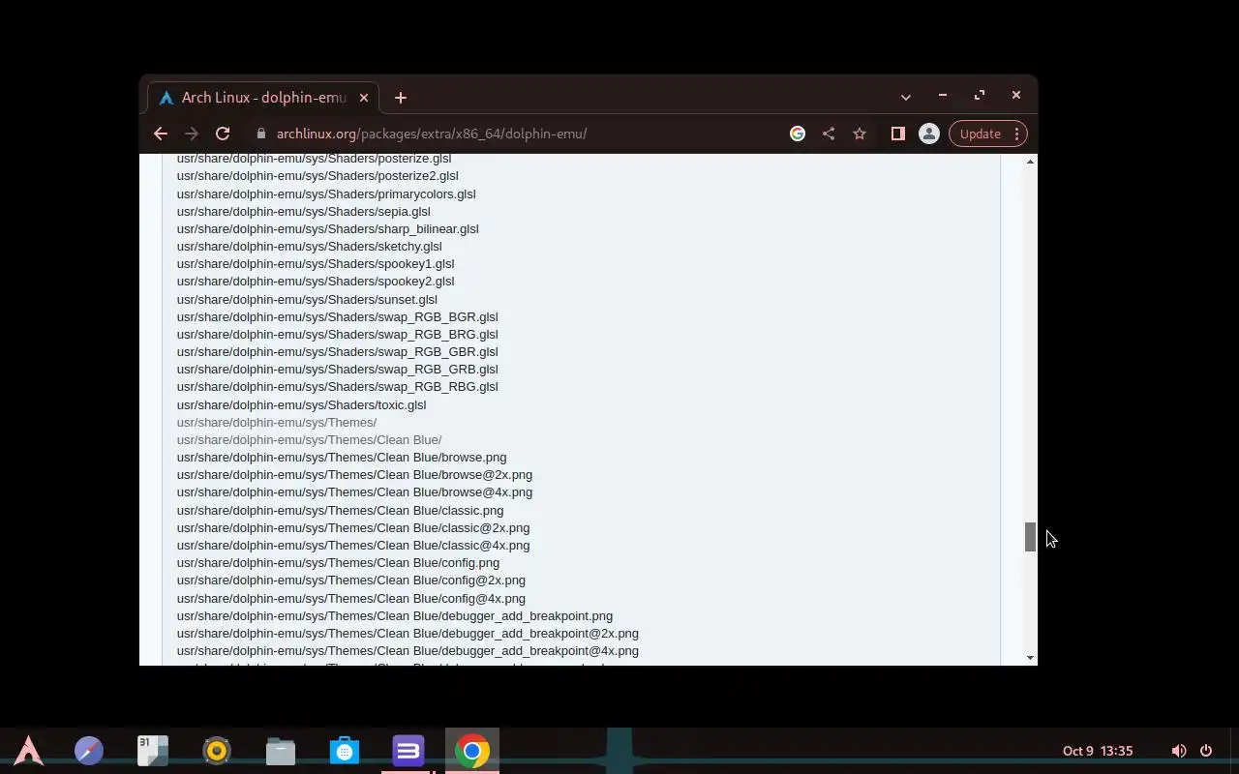Click the Clean Blue/config.png entry

338,562
